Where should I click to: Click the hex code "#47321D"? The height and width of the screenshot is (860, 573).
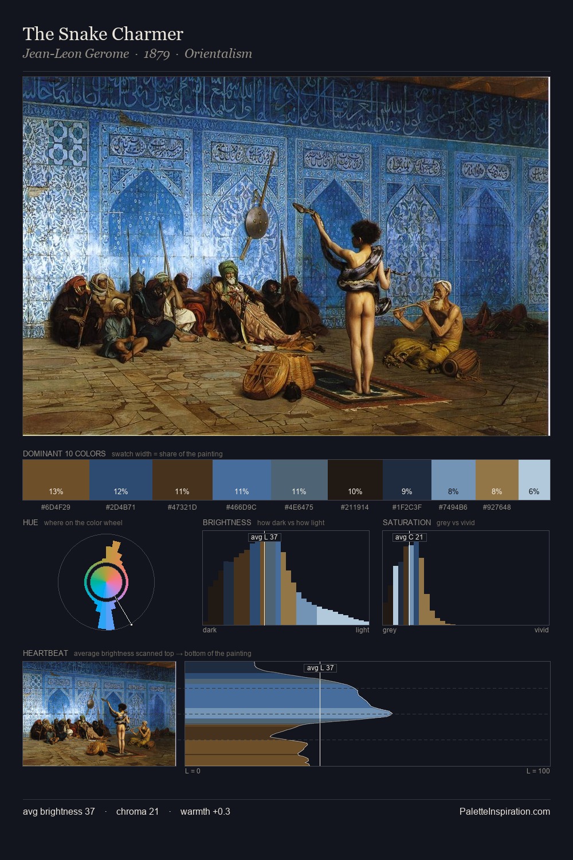182,507
